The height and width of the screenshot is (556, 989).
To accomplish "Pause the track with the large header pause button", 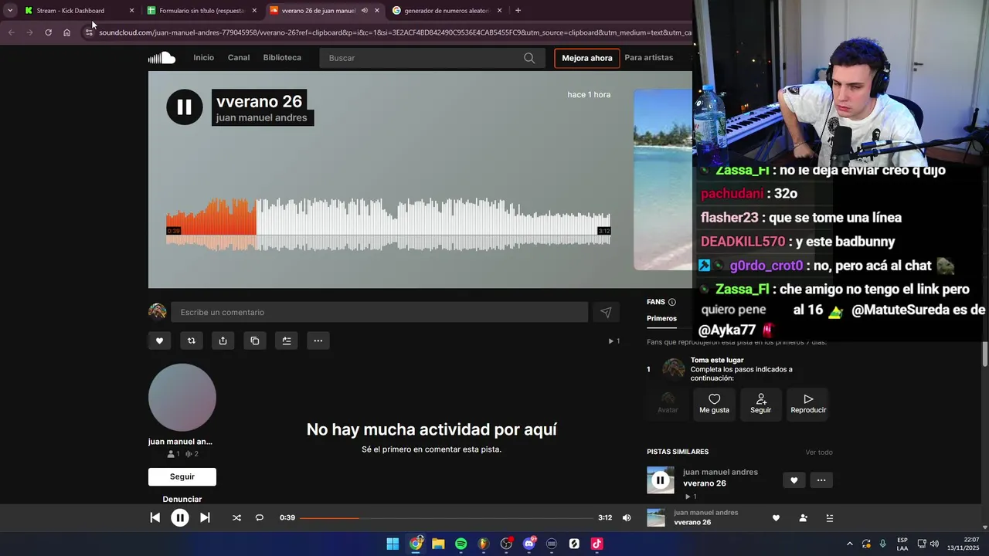I will [x=185, y=107].
